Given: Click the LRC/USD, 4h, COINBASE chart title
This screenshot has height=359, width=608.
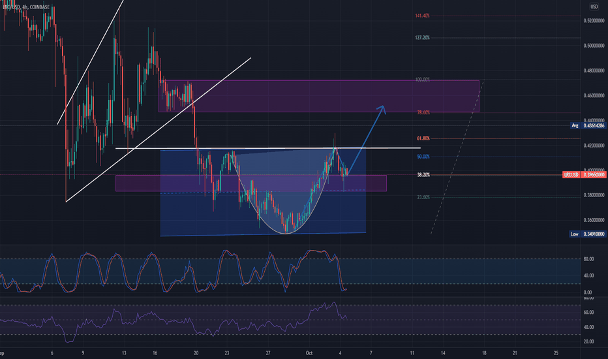Looking at the screenshot, I should click(x=26, y=7).
